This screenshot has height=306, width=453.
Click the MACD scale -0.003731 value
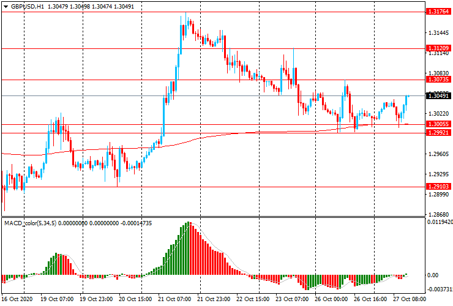440,289
